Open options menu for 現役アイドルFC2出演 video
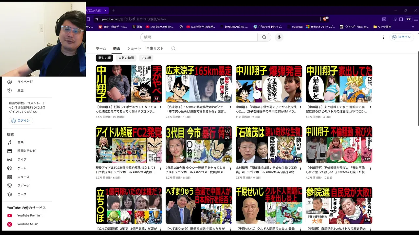The height and width of the screenshot is (235, 419). (160, 168)
